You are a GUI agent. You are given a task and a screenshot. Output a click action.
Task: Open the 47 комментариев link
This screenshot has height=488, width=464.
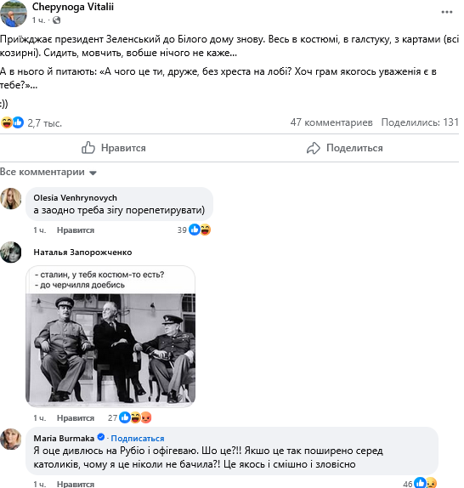coord(331,122)
